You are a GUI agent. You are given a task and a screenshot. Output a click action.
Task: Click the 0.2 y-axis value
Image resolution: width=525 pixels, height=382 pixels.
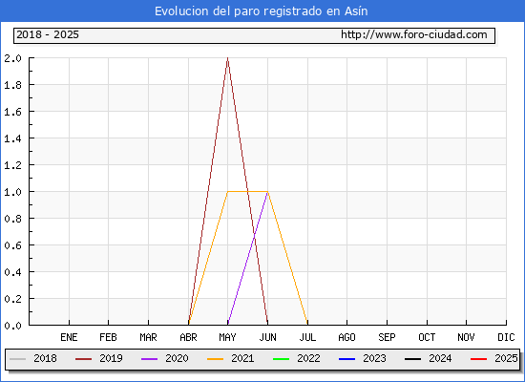click(12, 299)
